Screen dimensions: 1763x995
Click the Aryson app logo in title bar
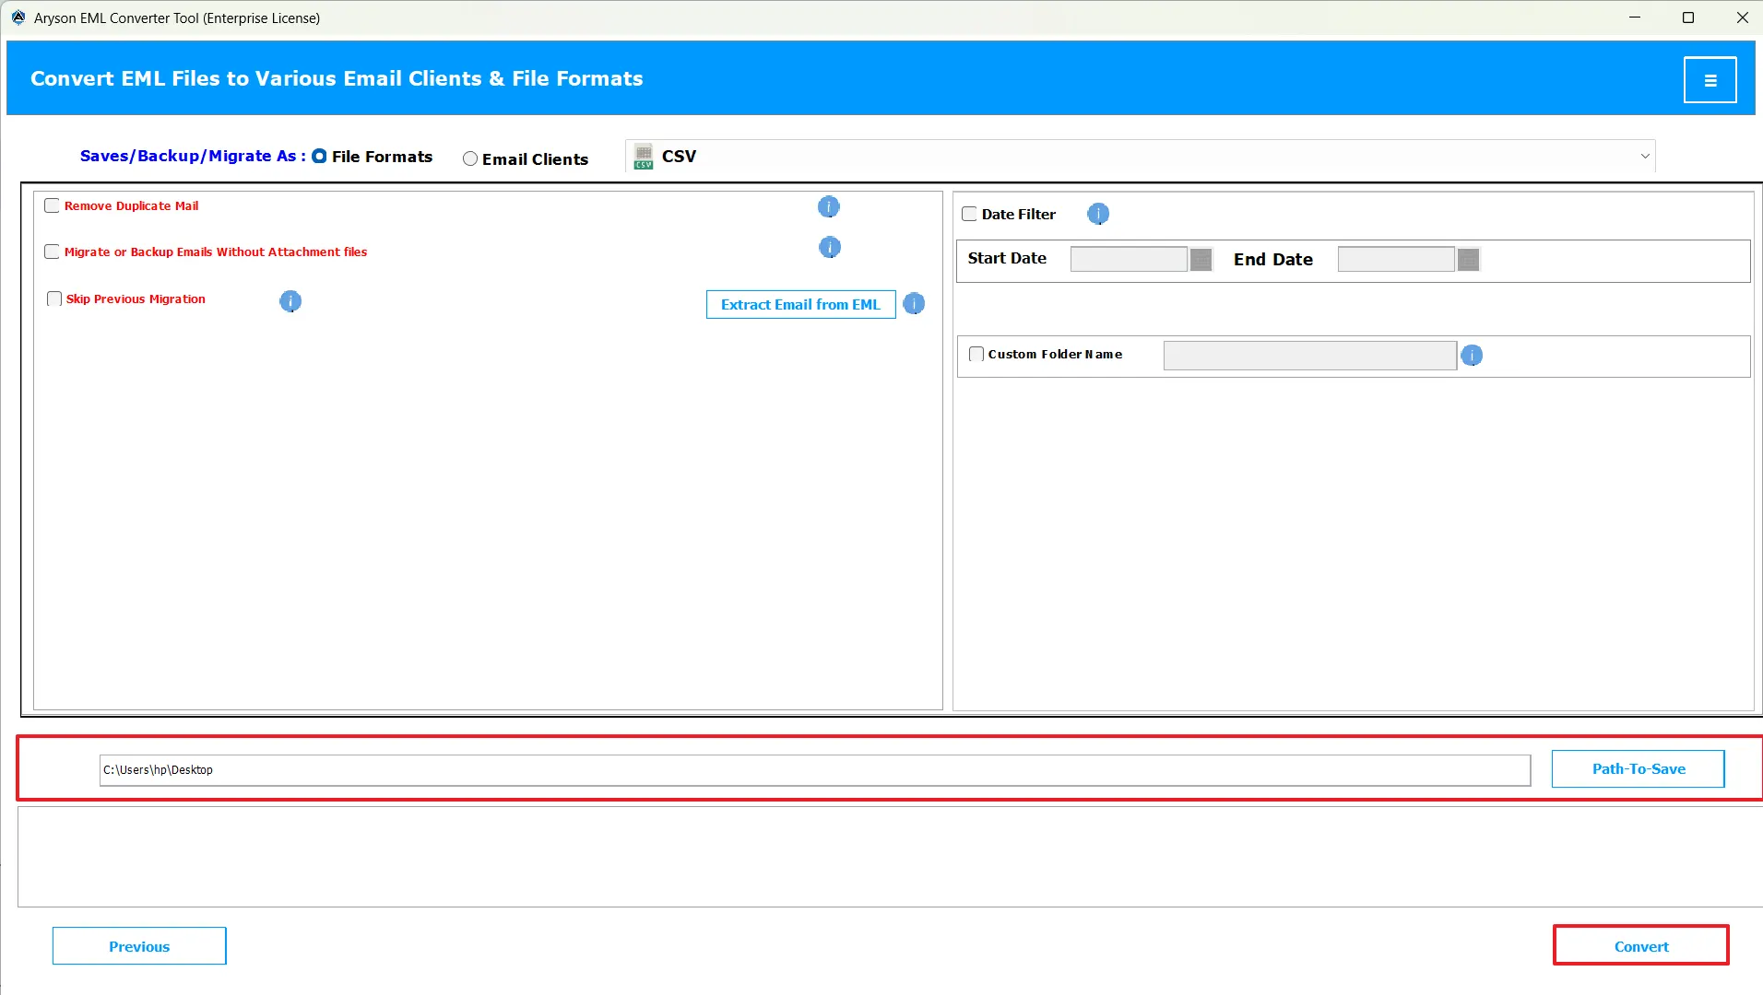pyautogui.click(x=18, y=18)
